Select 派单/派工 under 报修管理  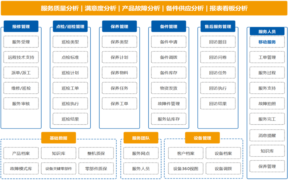(21, 73)
